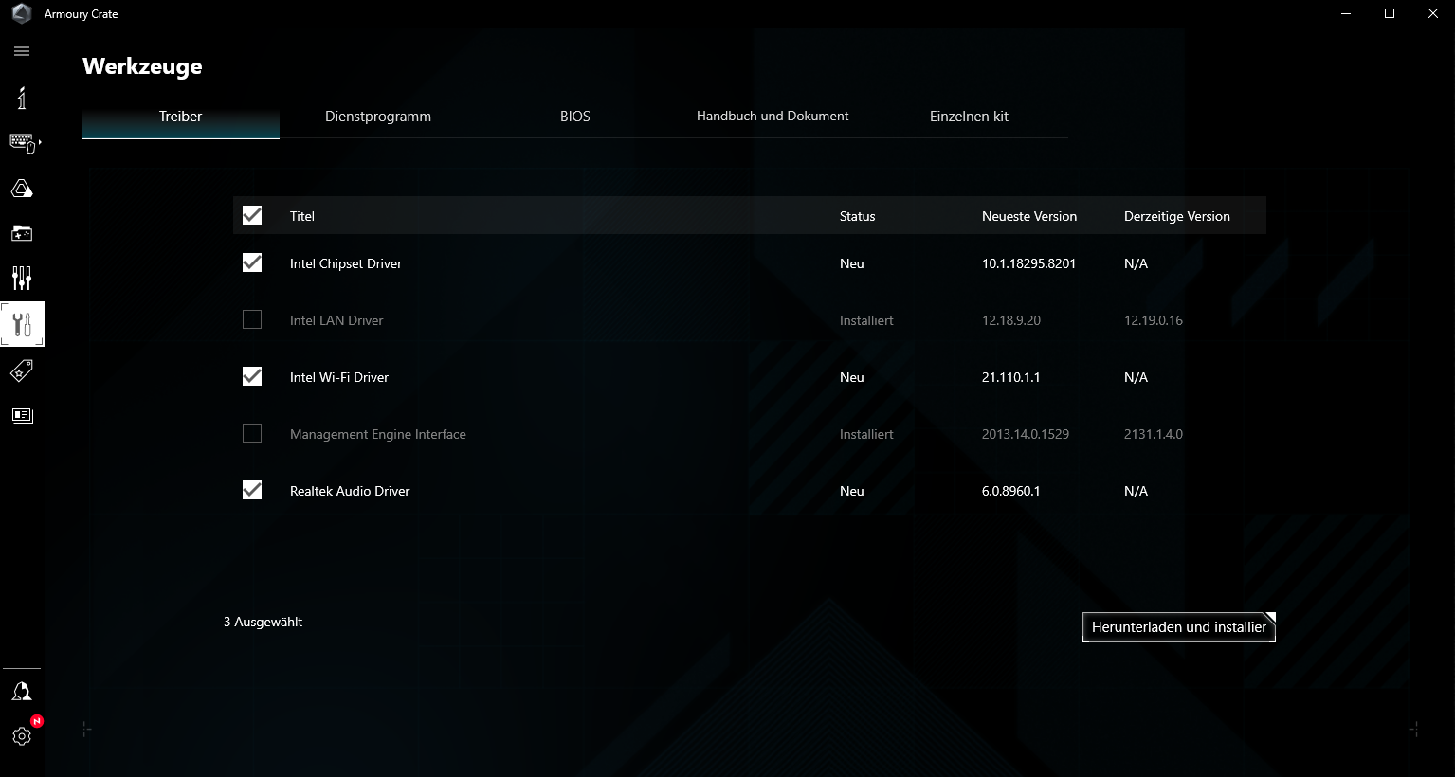Maximize the Armoury Crate window
Screen dimensions: 1455x777
coord(1390,13)
